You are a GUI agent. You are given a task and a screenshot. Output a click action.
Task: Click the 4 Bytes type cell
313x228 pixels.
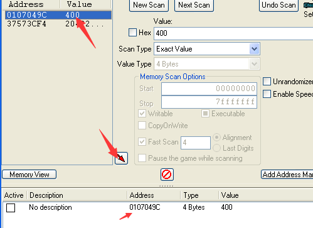click(x=194, y=207)
